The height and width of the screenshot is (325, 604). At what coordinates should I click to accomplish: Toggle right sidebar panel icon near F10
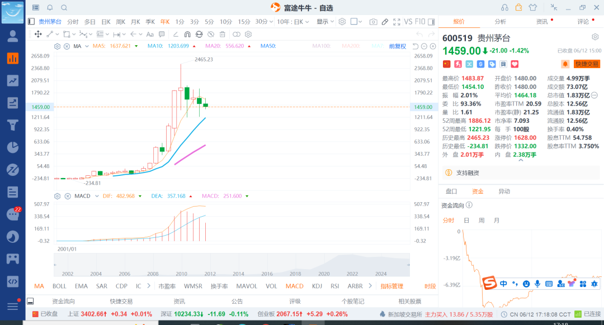[x=431, y=22]
